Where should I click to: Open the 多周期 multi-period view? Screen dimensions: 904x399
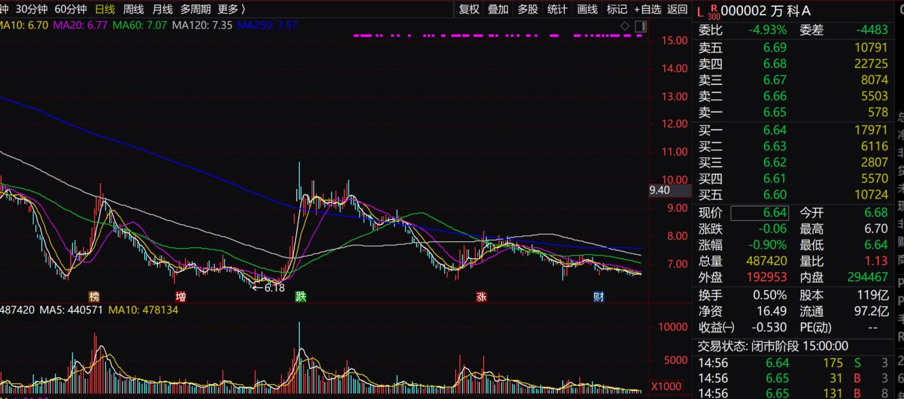pos(196,9)
